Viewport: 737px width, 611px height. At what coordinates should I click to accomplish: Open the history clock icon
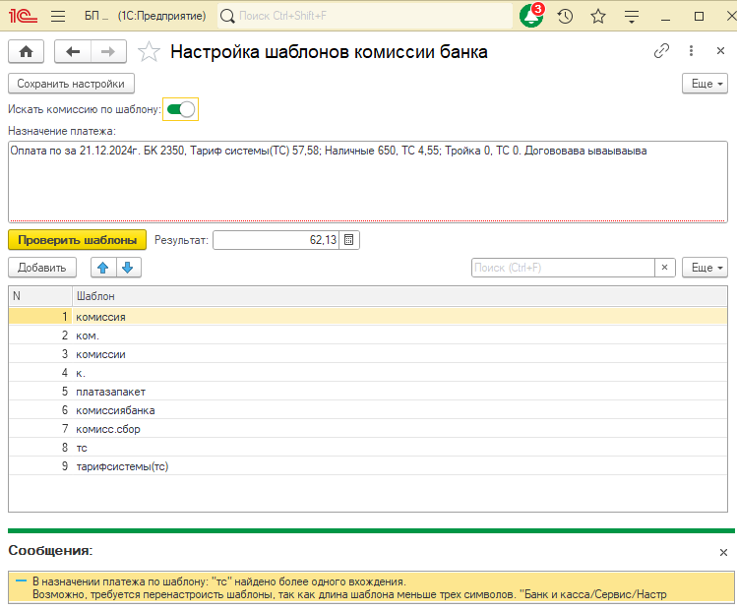click(x=565, y=17)
